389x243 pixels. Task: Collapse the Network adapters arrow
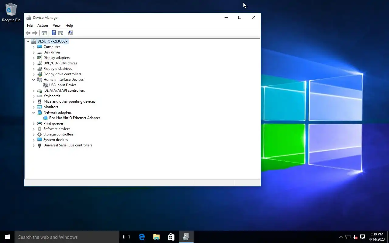point(34,112)
